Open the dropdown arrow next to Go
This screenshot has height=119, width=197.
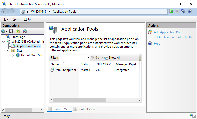[102, 58]
